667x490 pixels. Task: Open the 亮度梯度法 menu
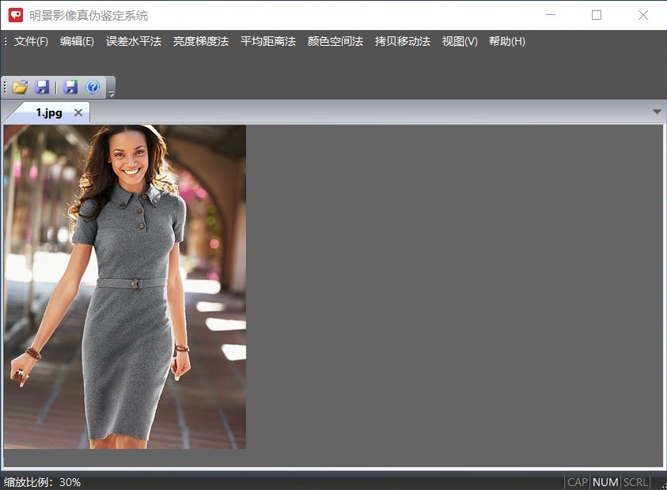201,41
